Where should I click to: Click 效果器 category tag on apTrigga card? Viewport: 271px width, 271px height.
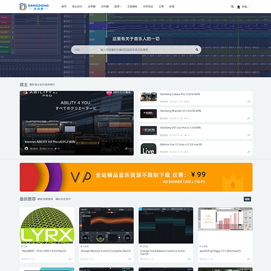coord(204,247)
